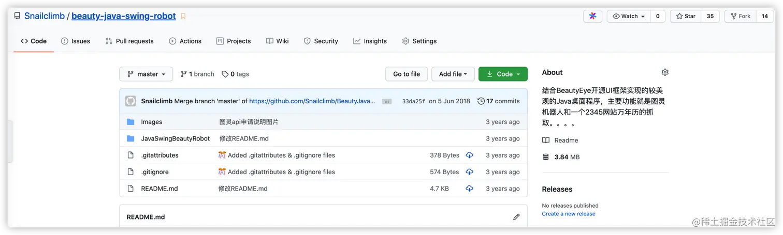View the Security tab
Screen dimensions: 783x235
click(x=321, y=41)
